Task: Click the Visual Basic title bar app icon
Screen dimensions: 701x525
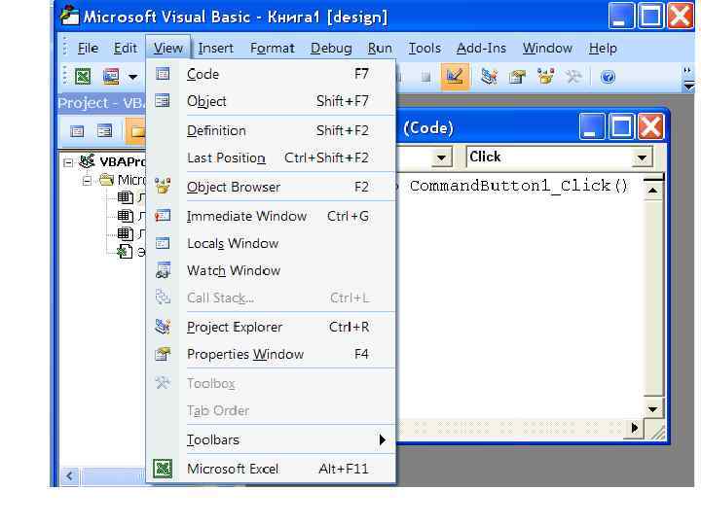Action: [x=70, y=16]
